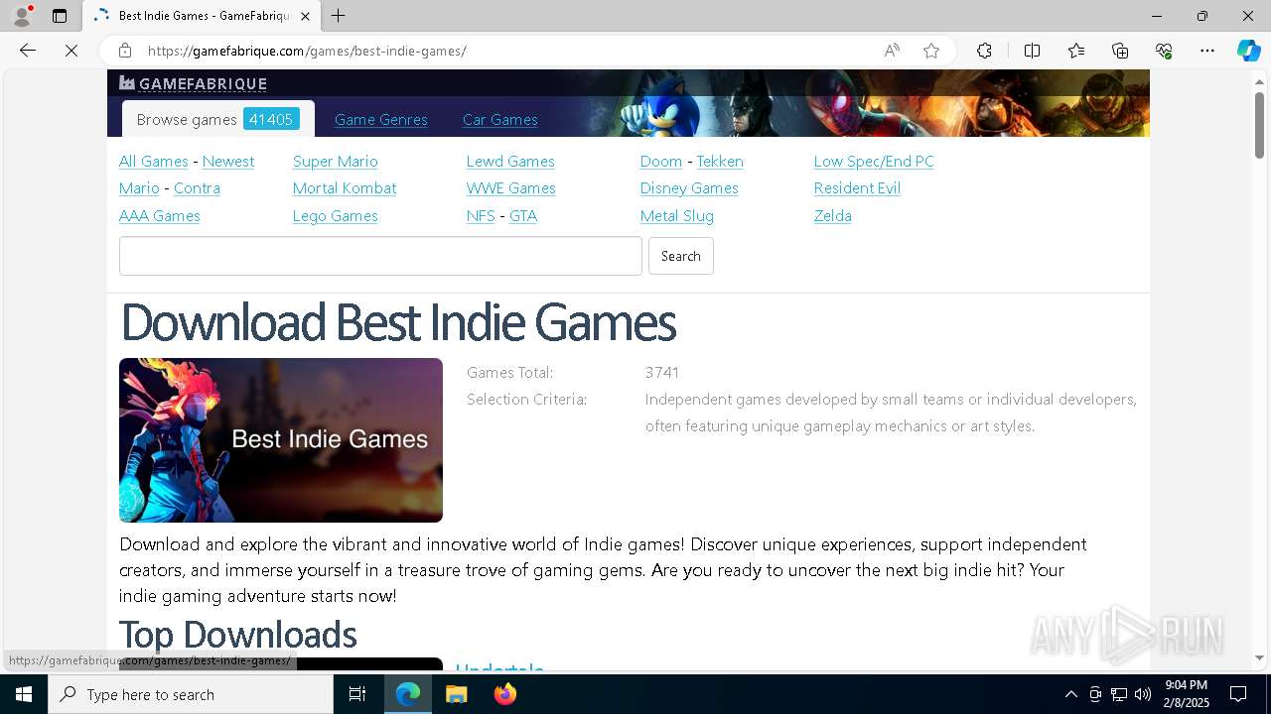The image size is (1271, 714).
Task: View site information lock icon
Action: tap(124, 51)
